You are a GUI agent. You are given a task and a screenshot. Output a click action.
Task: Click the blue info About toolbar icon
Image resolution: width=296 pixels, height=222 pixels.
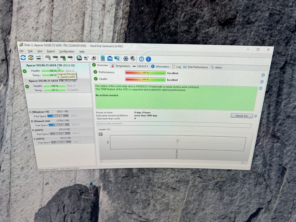(148, 59)
